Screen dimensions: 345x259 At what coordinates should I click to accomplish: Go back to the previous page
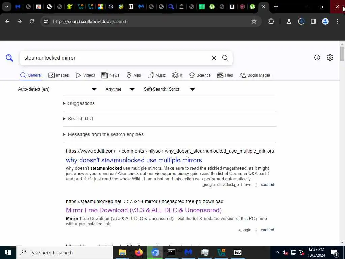pyautogui.click(x=7, y=21)
